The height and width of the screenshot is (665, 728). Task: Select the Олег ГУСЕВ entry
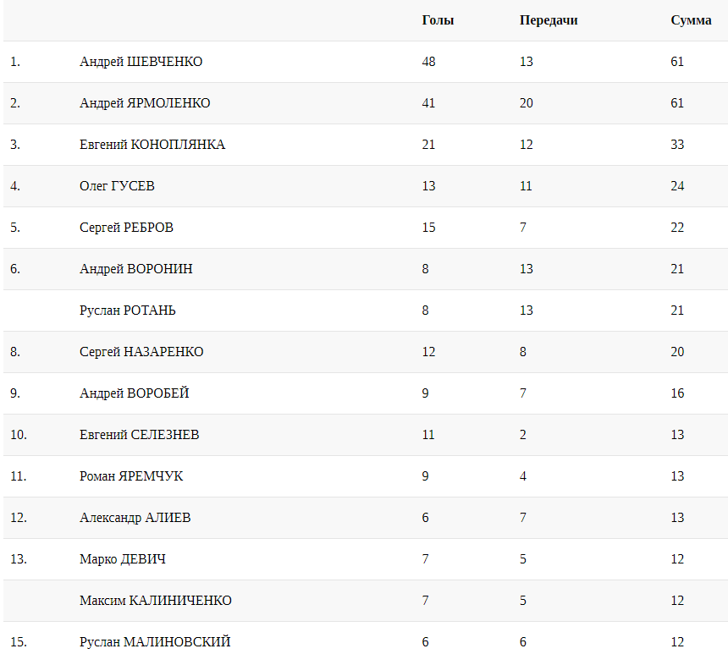coord(117,186)
